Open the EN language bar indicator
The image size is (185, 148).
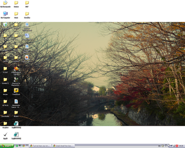[x=159, y=146]
